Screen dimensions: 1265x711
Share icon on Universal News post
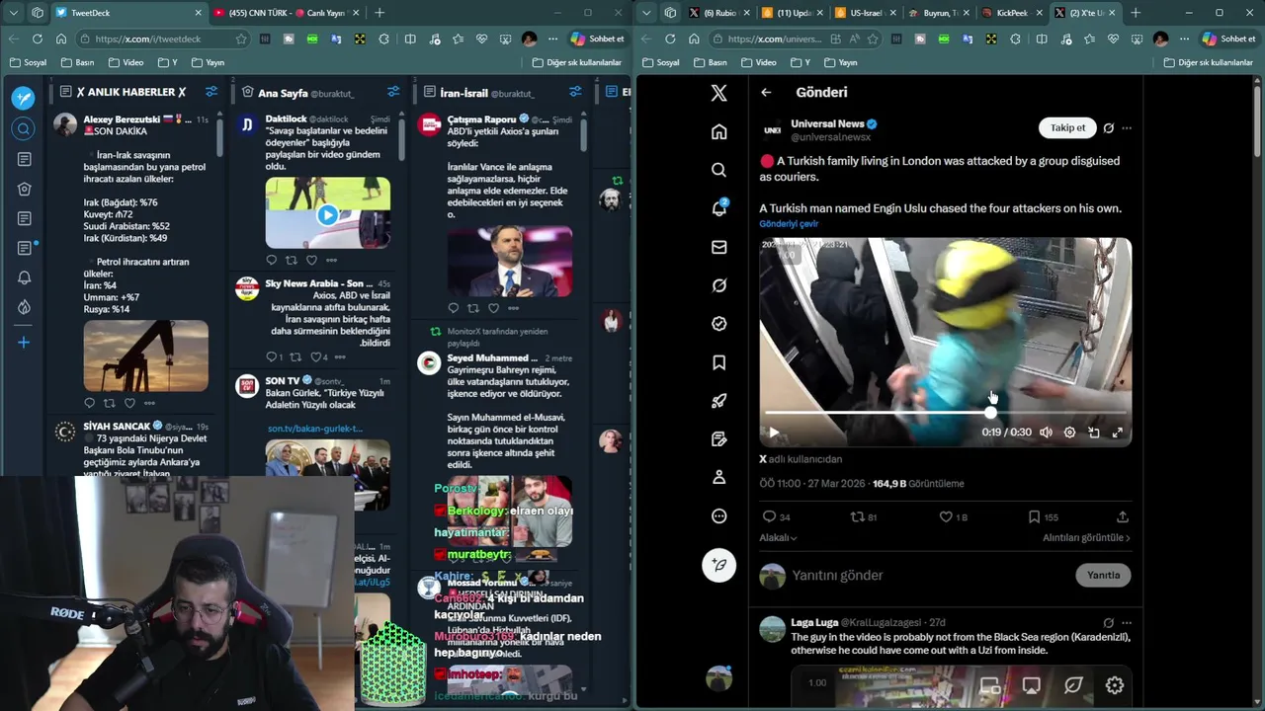[1123, 516]
